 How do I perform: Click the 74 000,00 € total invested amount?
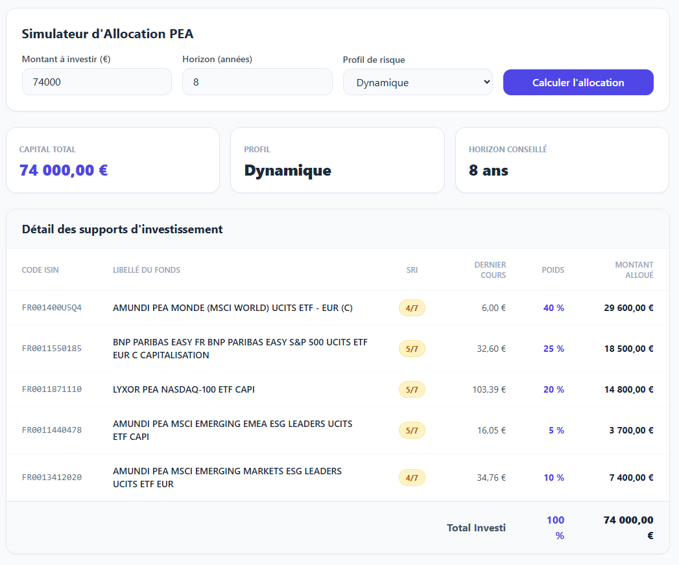coord(628,528)
